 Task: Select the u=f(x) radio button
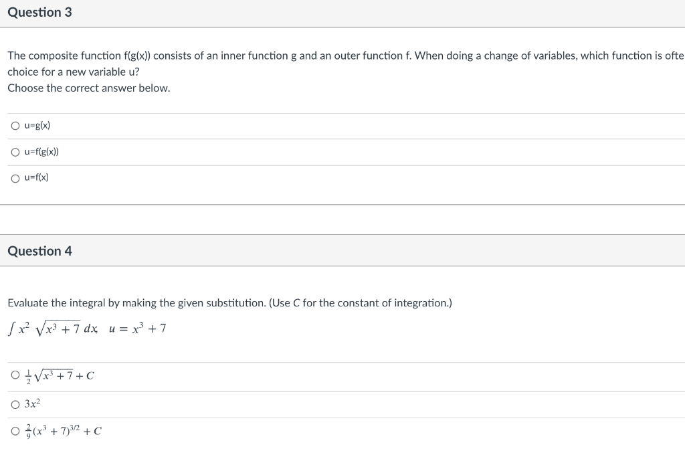coord(15,178)
